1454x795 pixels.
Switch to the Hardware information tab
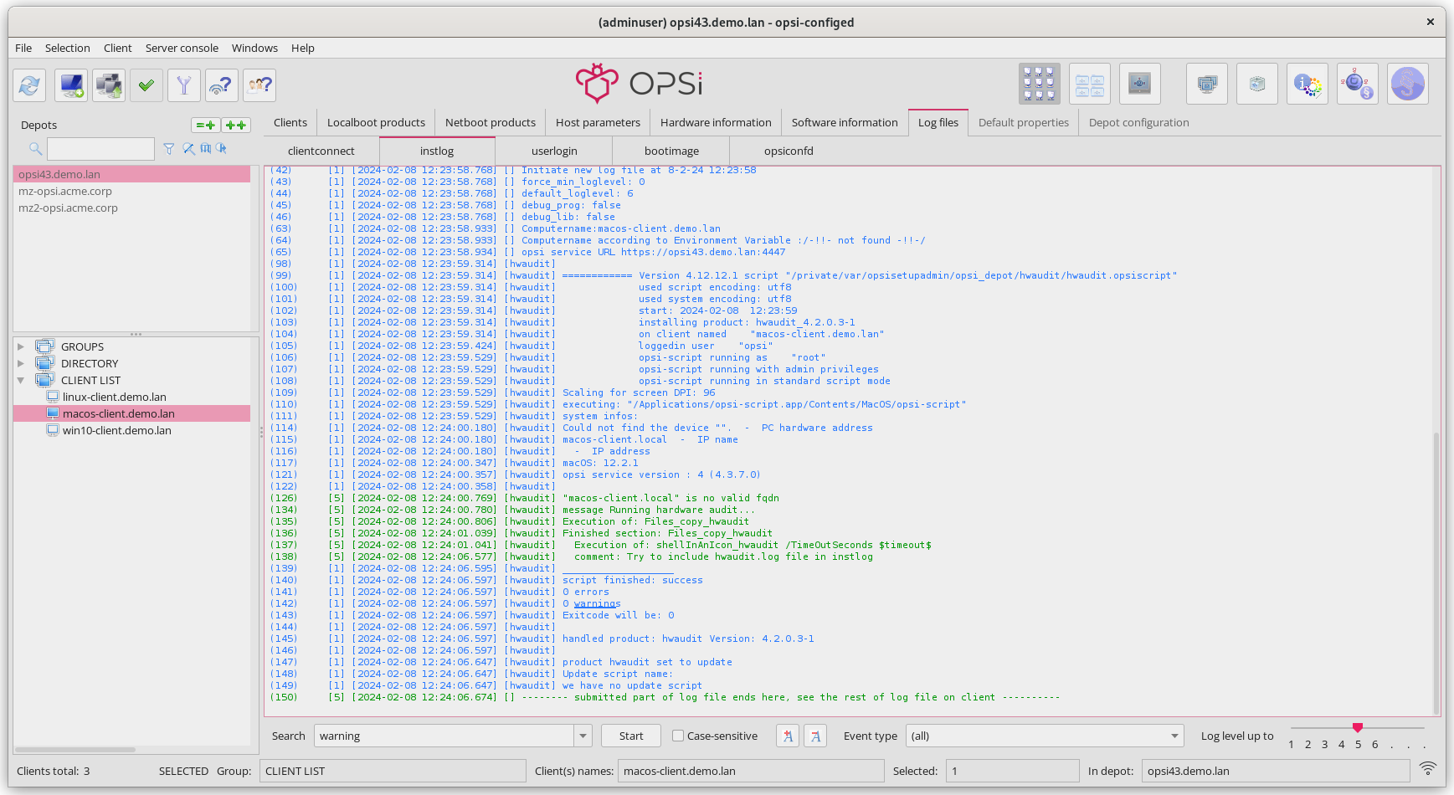(716, 122)
